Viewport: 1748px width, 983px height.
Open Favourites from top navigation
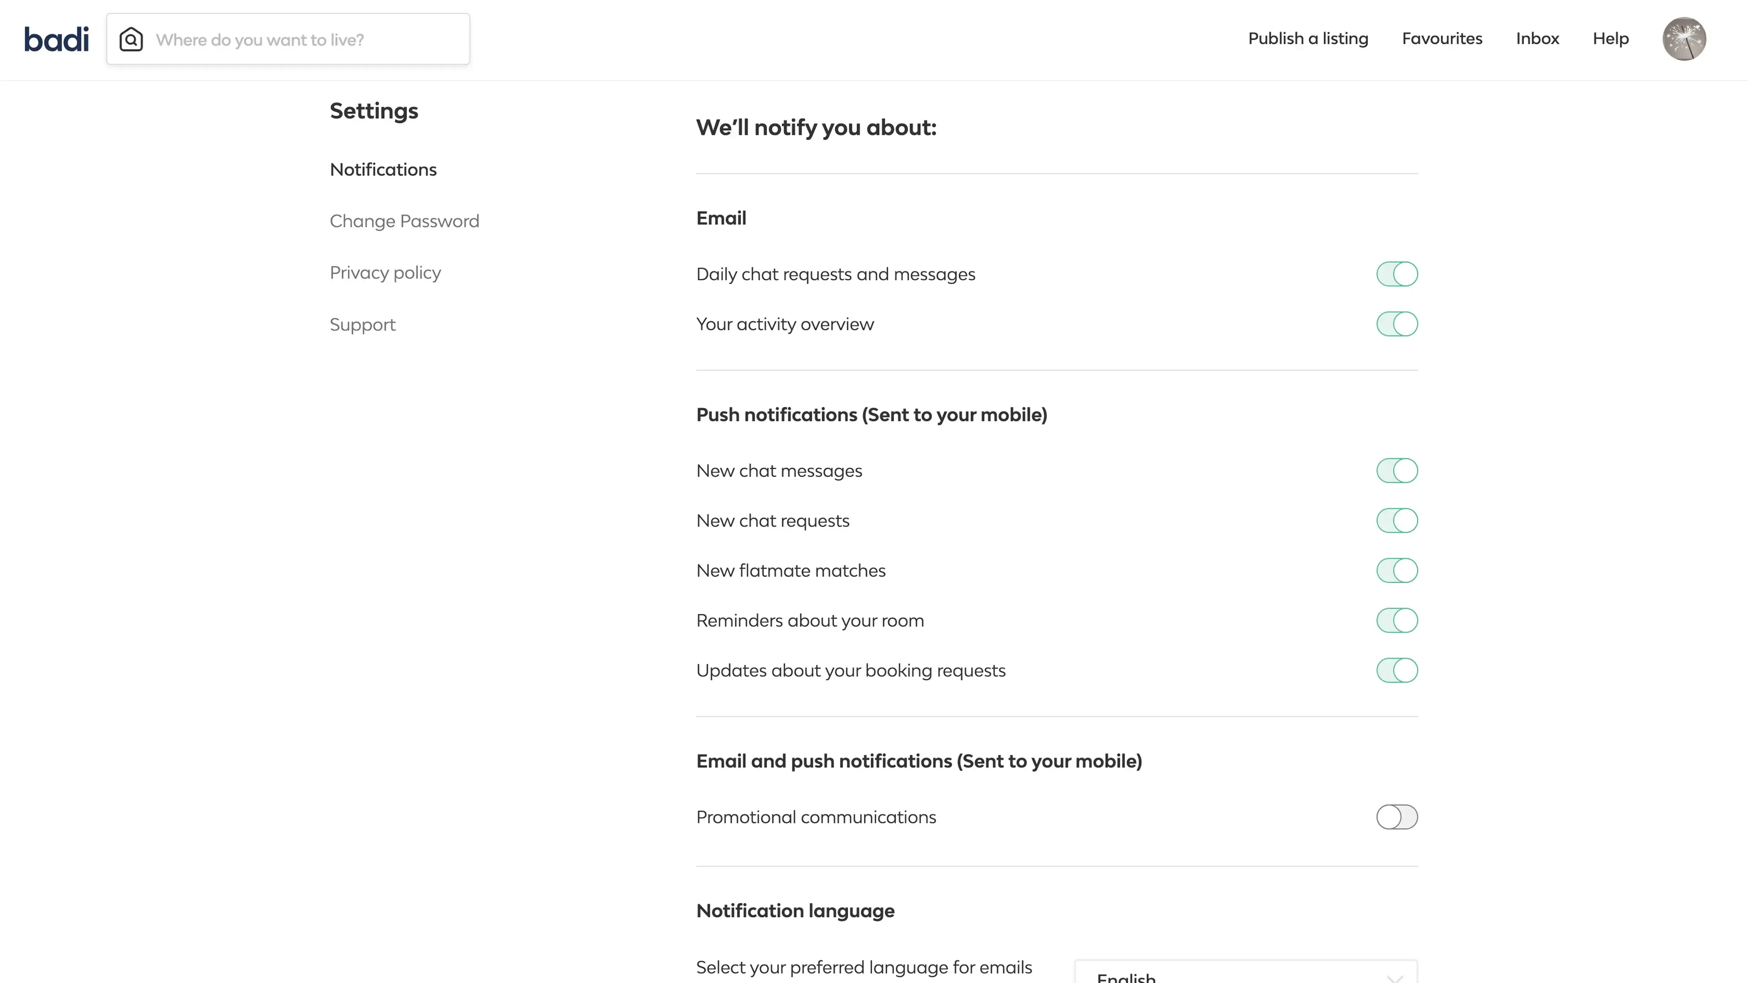pos(1442,39)
